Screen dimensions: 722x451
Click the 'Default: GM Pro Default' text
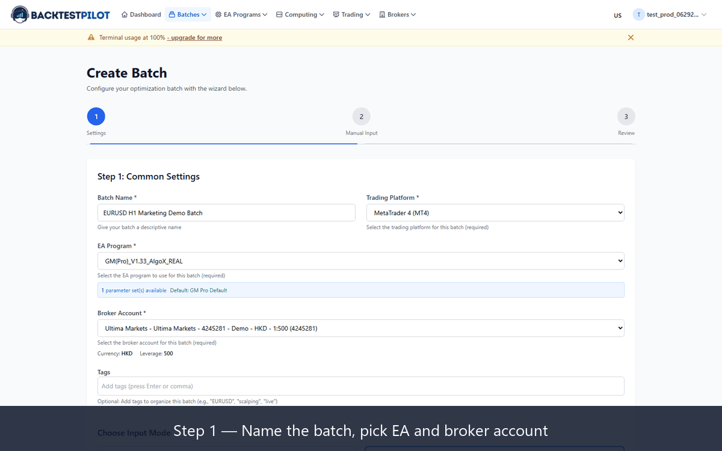tap(199, 290)
